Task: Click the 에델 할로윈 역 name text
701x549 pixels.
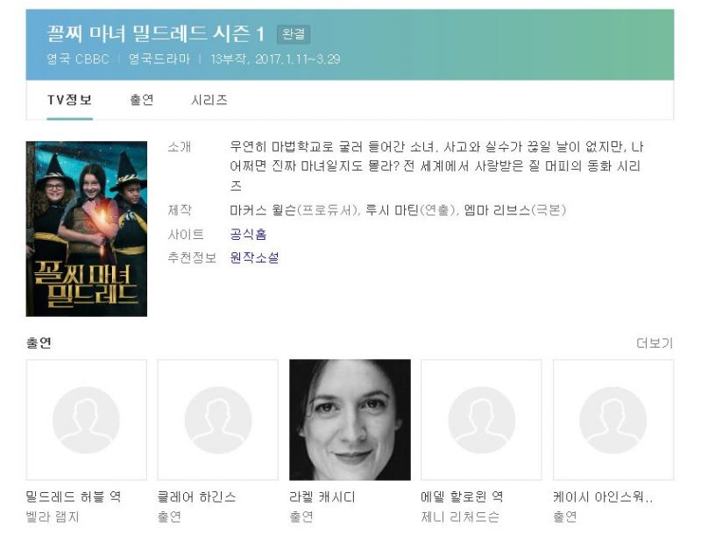Action: click(462, 496)
